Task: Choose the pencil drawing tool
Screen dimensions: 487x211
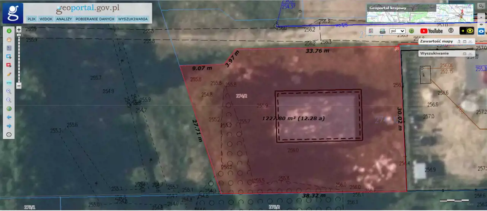Action: (x=9, y=74)
